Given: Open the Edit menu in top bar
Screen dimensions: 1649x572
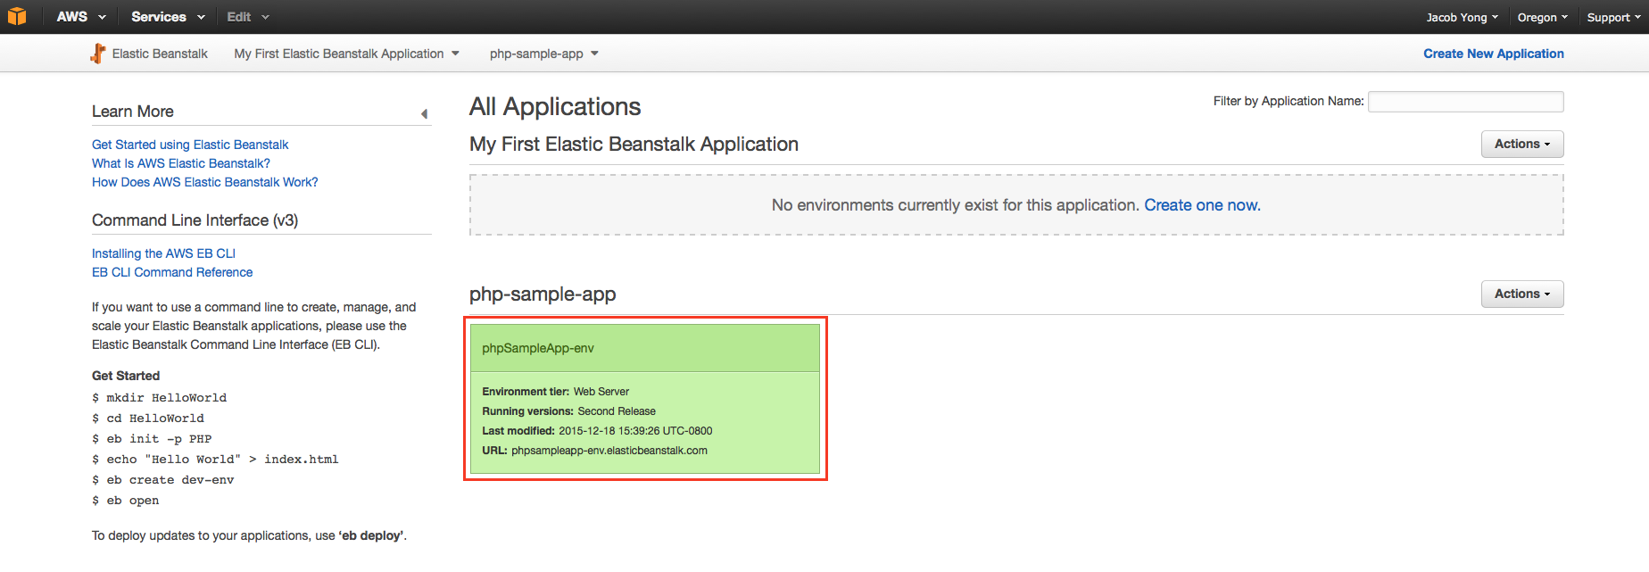Looking at the screenshot, I should point(247,17).
